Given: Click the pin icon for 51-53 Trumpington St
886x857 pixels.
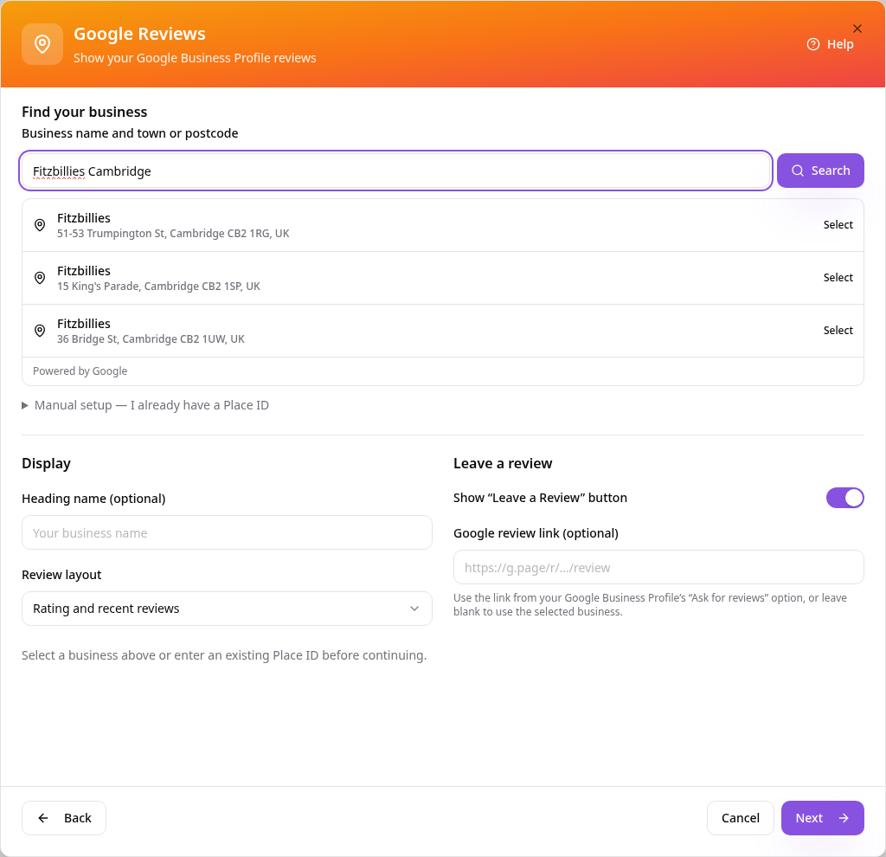Looking at the screenshot, I should [40, 225].
